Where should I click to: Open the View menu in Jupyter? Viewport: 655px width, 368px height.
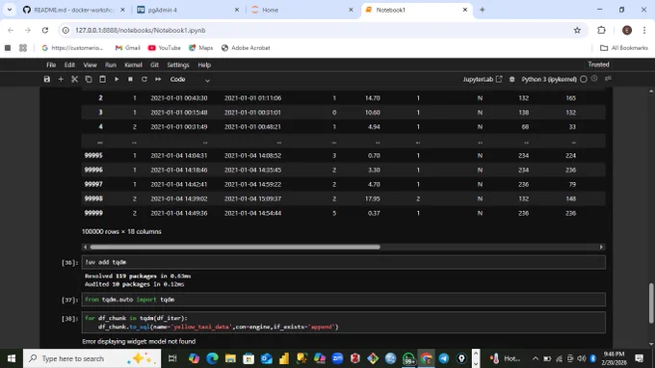pos(90,65)
